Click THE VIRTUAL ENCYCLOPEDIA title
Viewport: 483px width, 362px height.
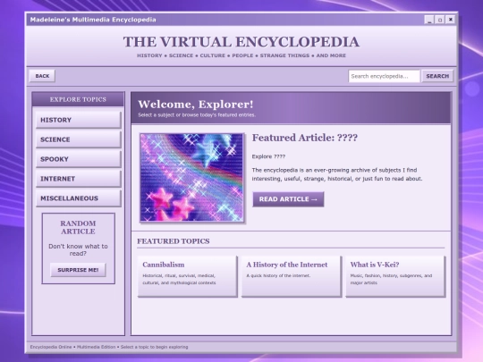(x=241, y=42)
